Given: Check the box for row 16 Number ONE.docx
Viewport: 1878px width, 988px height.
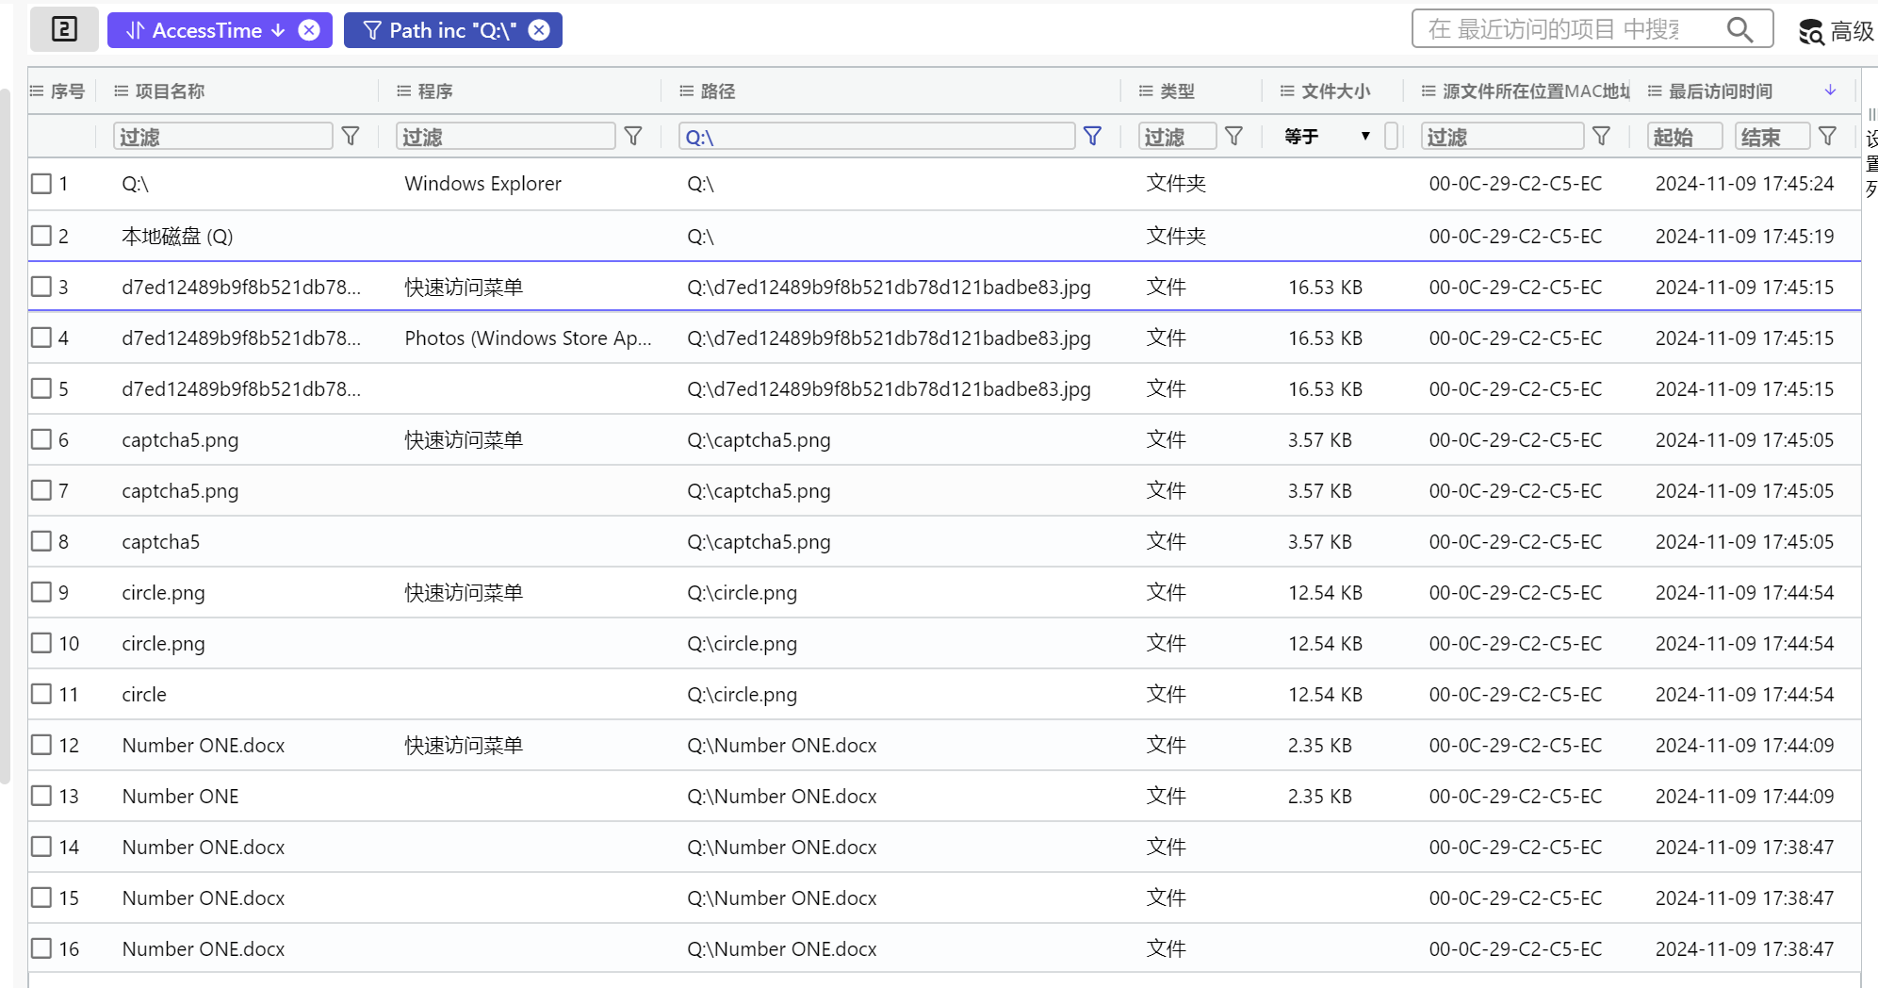Looking at the screenshot, I should click(x=41, y=948).
